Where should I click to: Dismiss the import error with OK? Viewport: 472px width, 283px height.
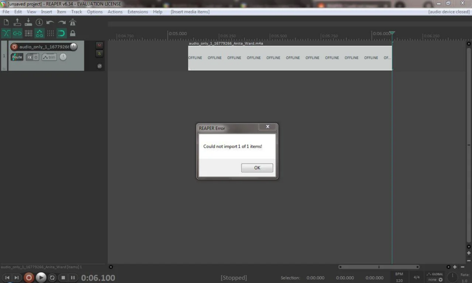(257, 167)
